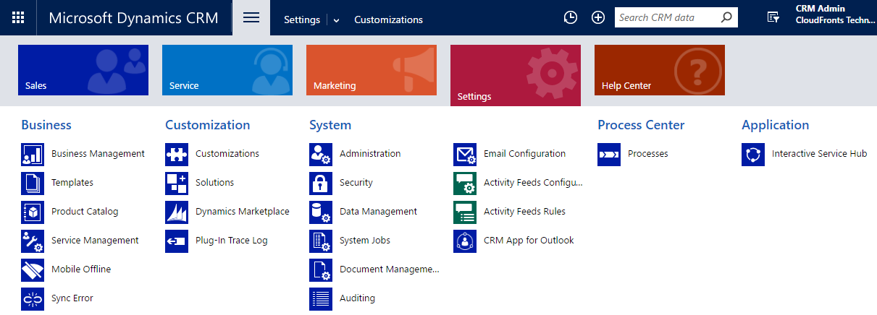Click the search magnifier icon
Viewport: 877px width, 315px height.
726,18
